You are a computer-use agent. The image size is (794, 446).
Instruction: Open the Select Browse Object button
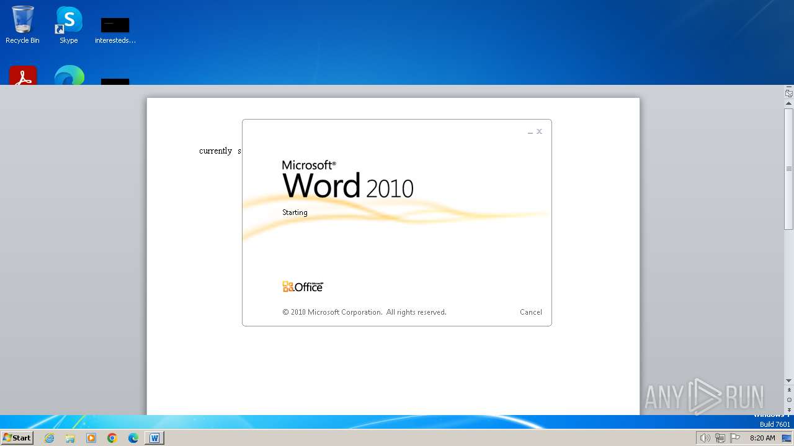pyautogui.click(x=789, y=400)
